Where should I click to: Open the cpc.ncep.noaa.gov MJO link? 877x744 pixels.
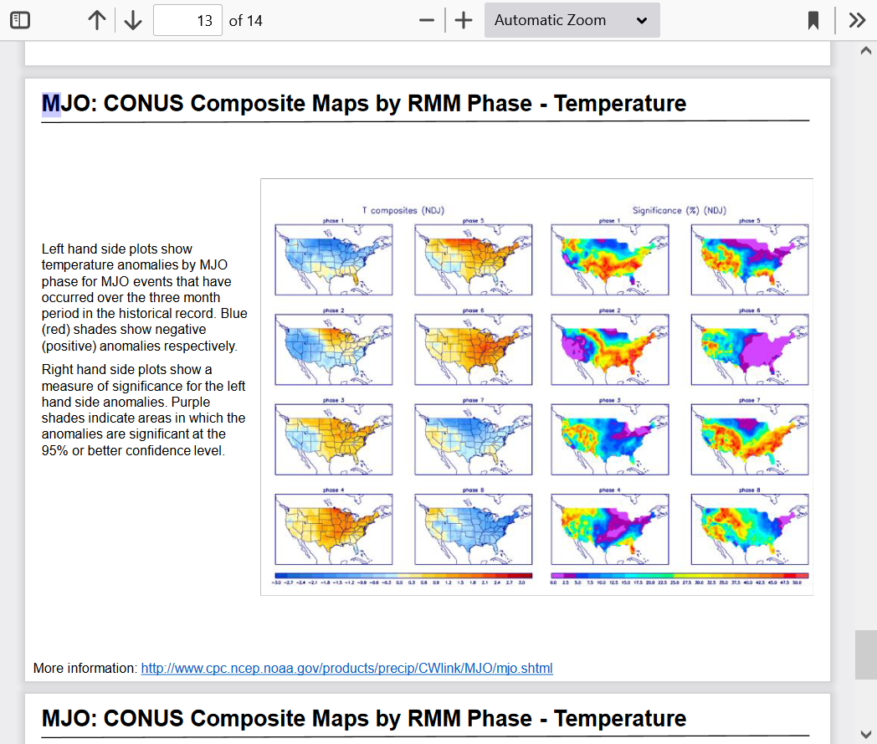coord(346,668)
